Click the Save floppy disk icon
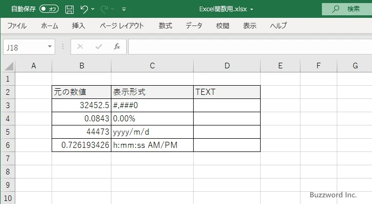Image resolution: width=372 pixels, height=204 pixels. tap(69, 9)
